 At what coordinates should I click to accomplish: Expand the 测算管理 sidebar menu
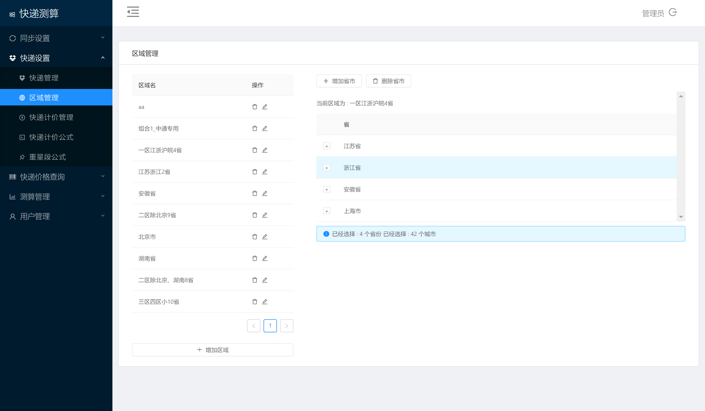(56, 197)
